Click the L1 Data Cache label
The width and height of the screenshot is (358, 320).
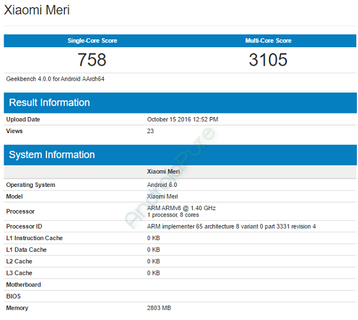26,250
